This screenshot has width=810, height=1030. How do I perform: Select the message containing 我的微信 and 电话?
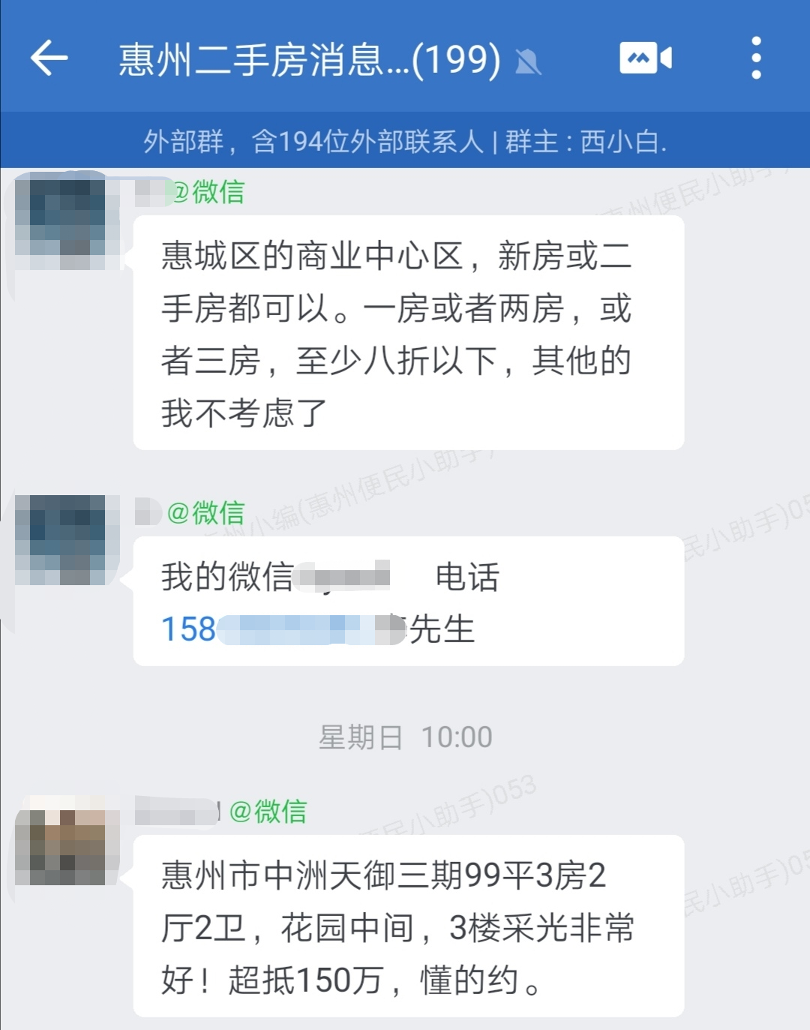[409, 601]
